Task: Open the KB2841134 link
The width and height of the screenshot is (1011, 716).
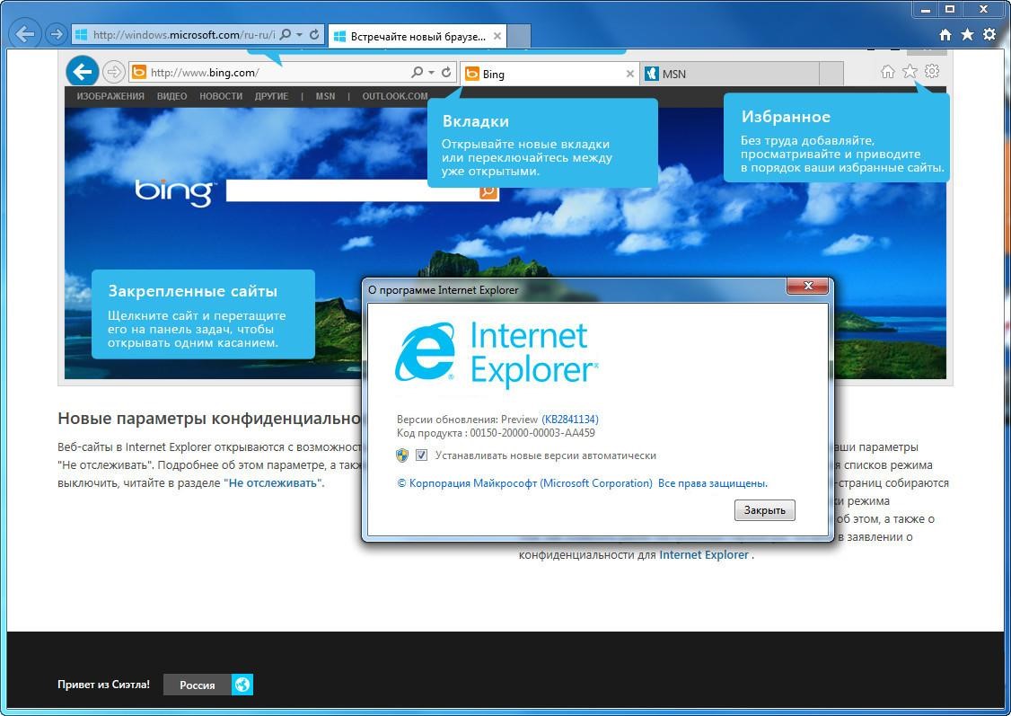Action: click(570, 420)
